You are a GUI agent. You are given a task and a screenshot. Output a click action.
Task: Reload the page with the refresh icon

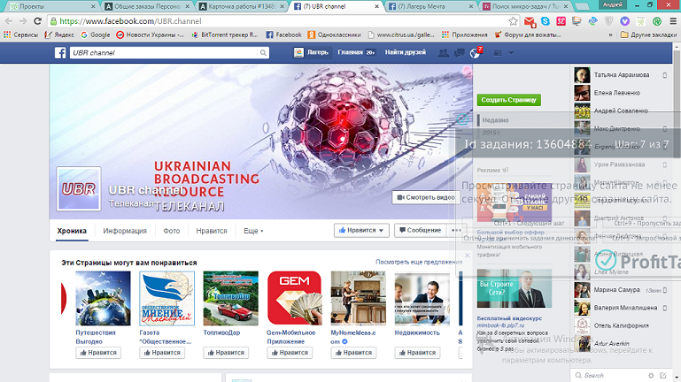(37, 21)
